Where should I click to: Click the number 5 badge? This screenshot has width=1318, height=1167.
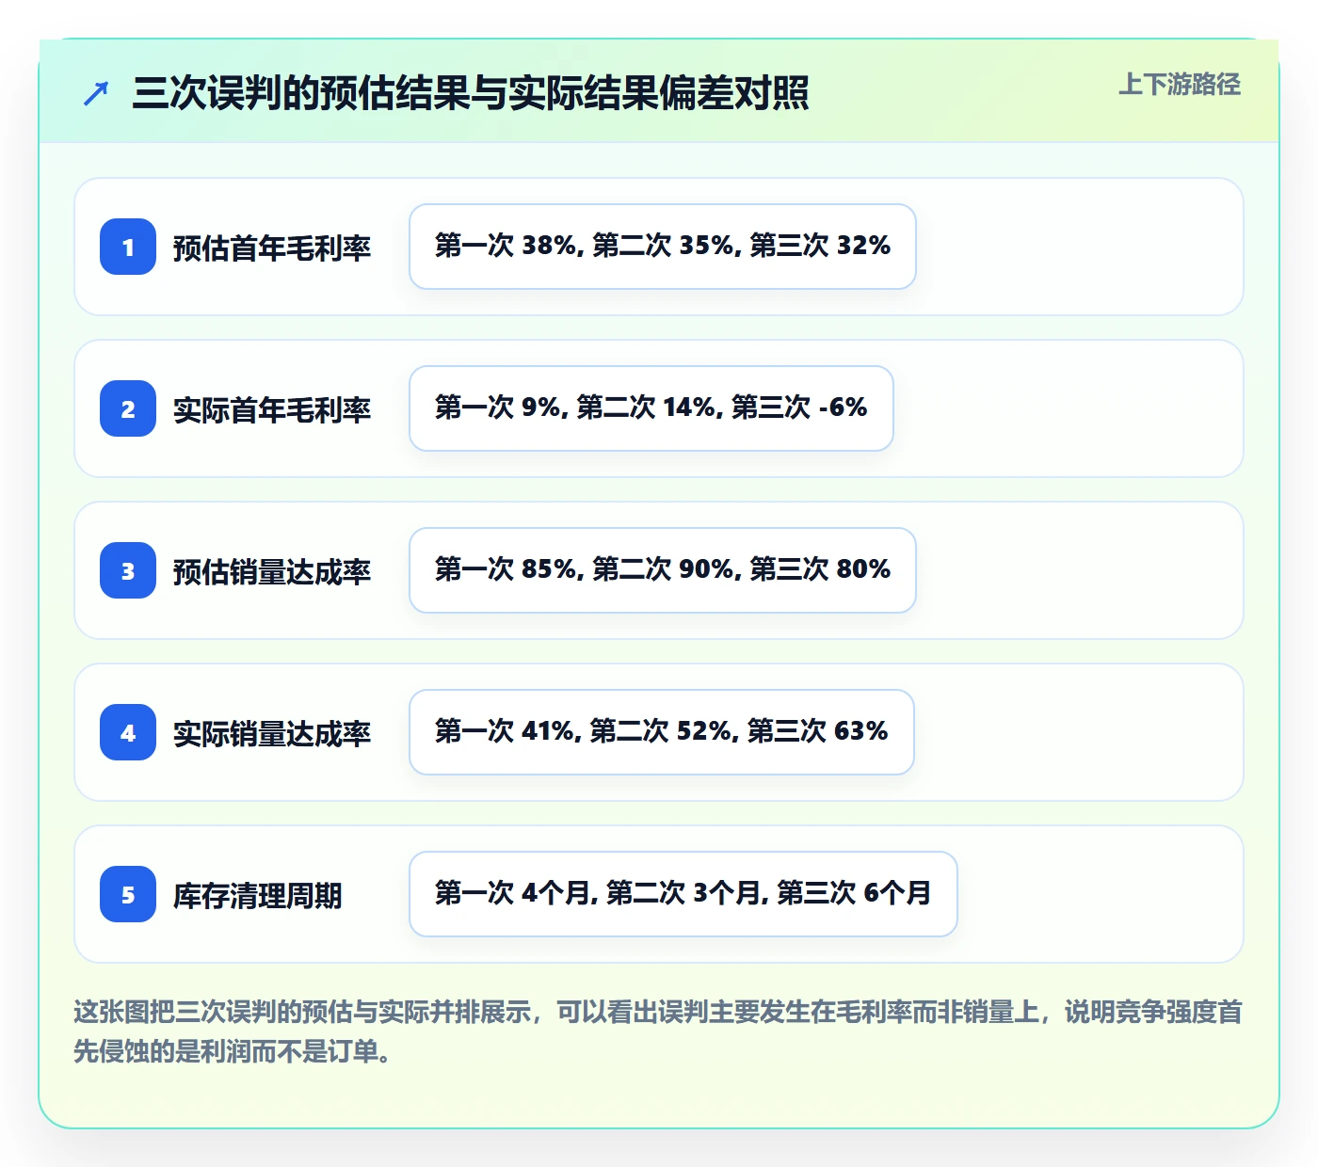(x=128, y=894)
